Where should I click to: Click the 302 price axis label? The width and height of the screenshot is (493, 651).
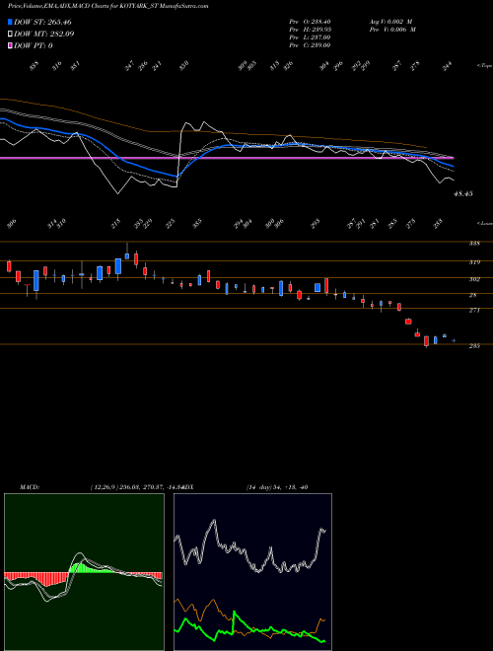474,279
